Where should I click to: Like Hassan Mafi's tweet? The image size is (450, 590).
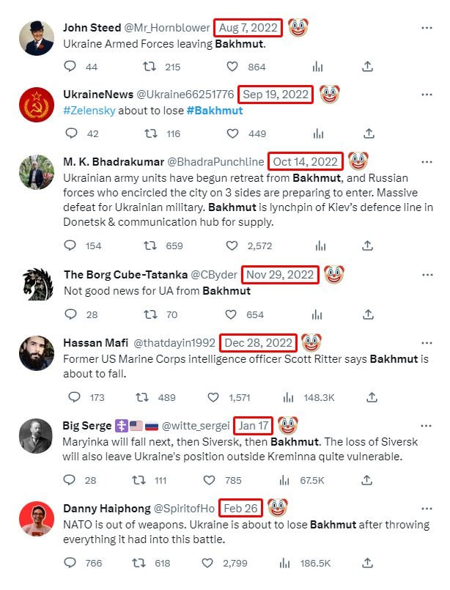tap(213, 397)
